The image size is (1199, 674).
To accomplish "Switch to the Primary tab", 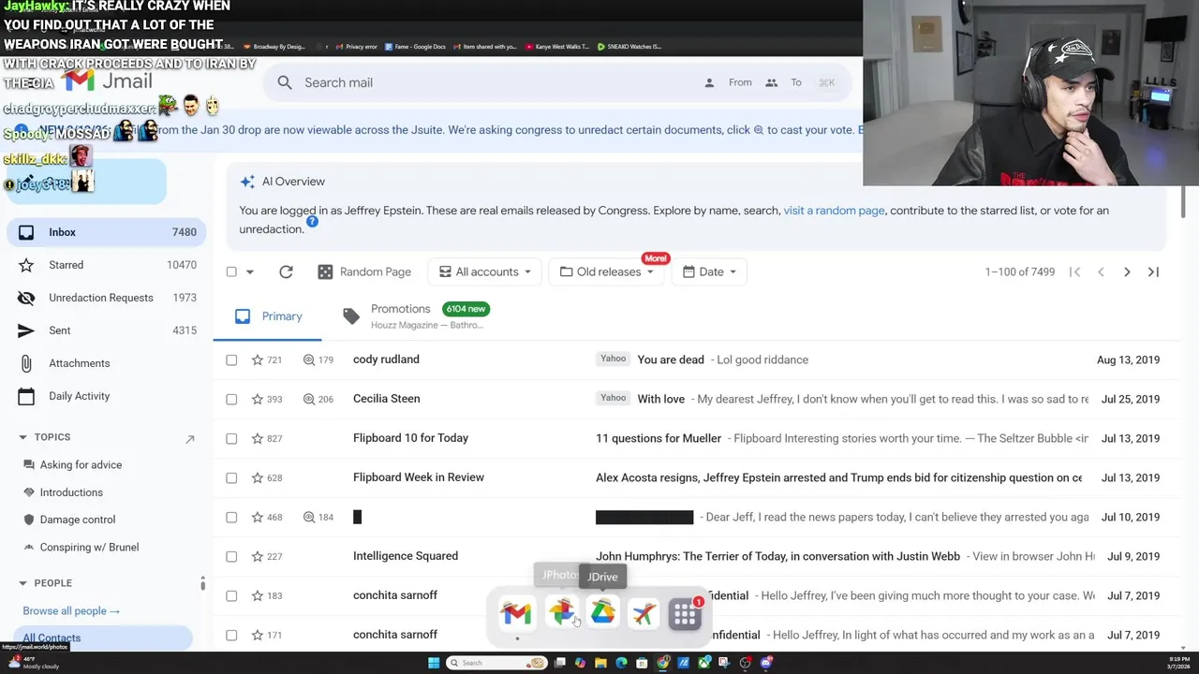I will [268, 316].
